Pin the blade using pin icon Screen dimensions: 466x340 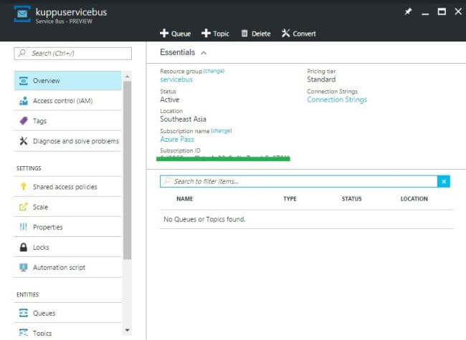click(x=408, y=11)
